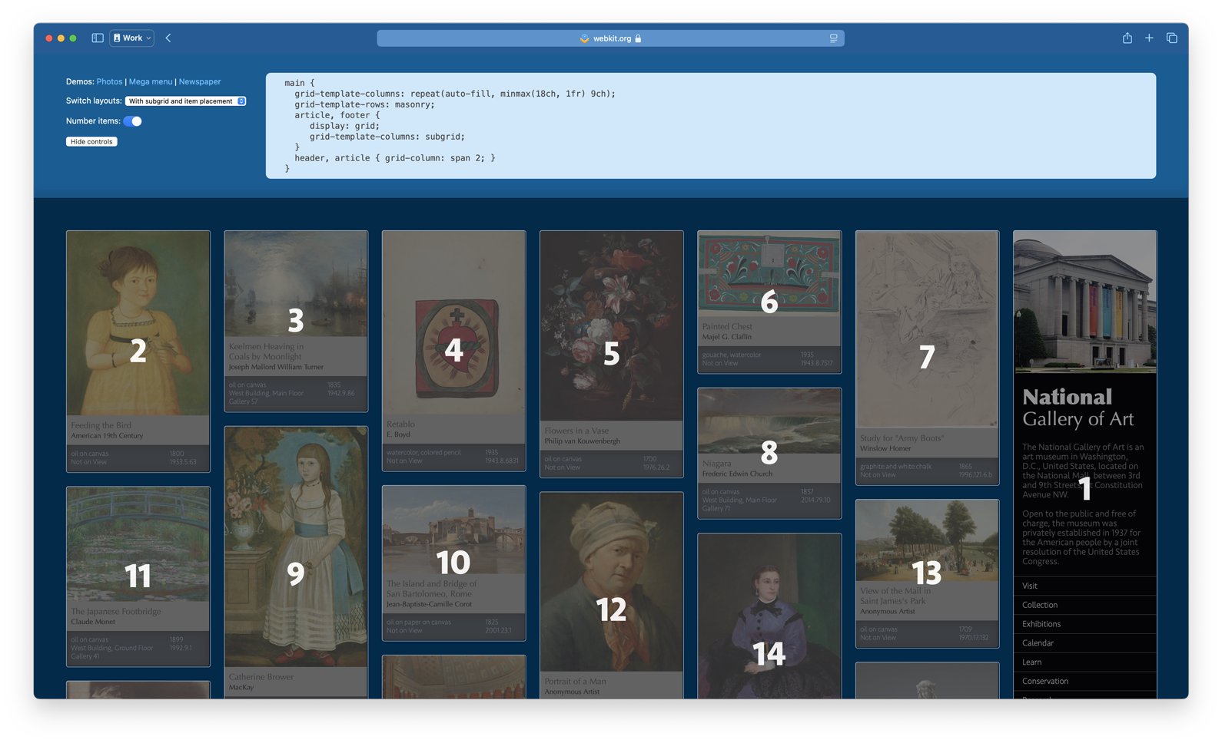This screenshot has height=743, width=1222.
Task: Select the Retablo painting card
Action: 453,350
